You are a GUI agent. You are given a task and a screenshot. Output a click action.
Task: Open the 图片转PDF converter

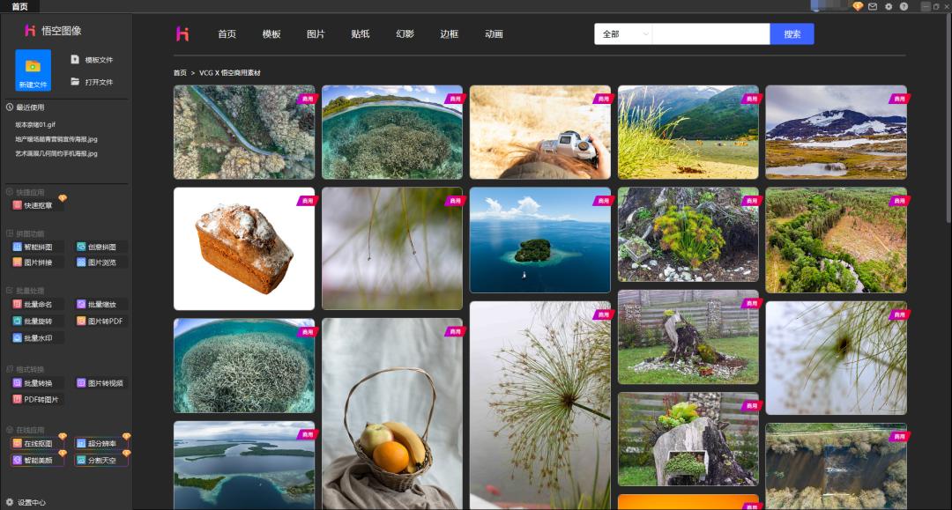tap(100, 322)
